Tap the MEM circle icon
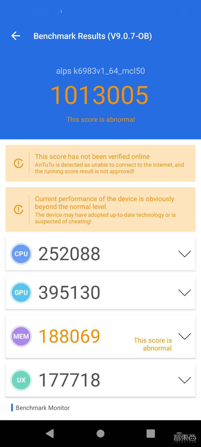 point(21,336)
